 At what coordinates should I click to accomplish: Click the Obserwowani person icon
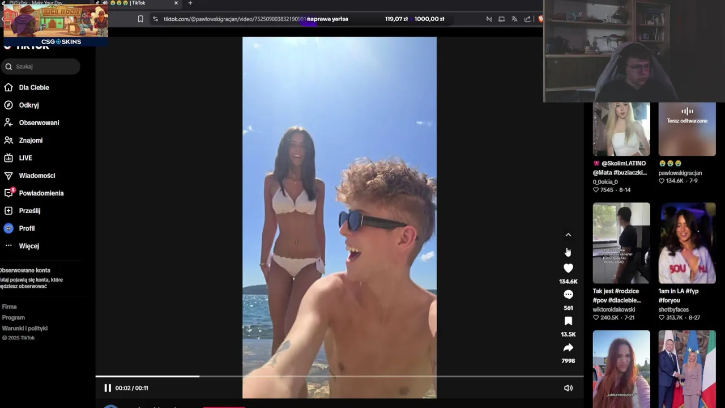coord(8,122)
